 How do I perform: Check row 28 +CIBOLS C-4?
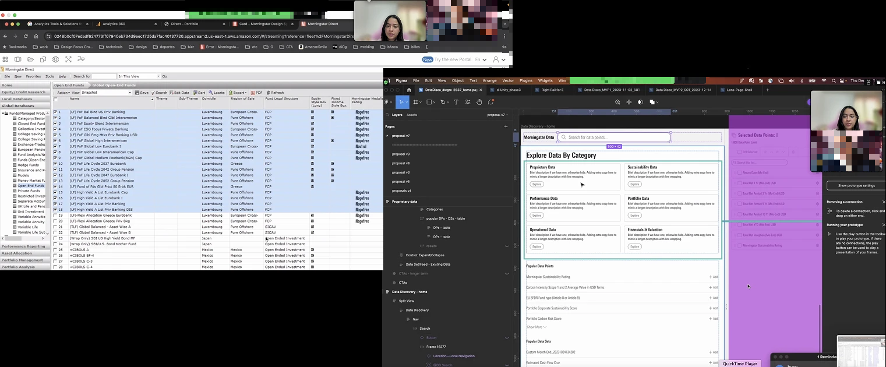[x=55, y=267]
